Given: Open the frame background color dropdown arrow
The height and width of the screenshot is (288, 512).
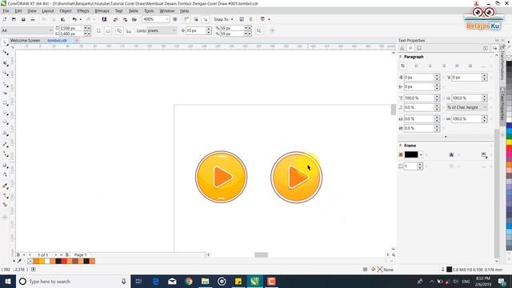Looking at the screenshot, I should click(421, 154).
